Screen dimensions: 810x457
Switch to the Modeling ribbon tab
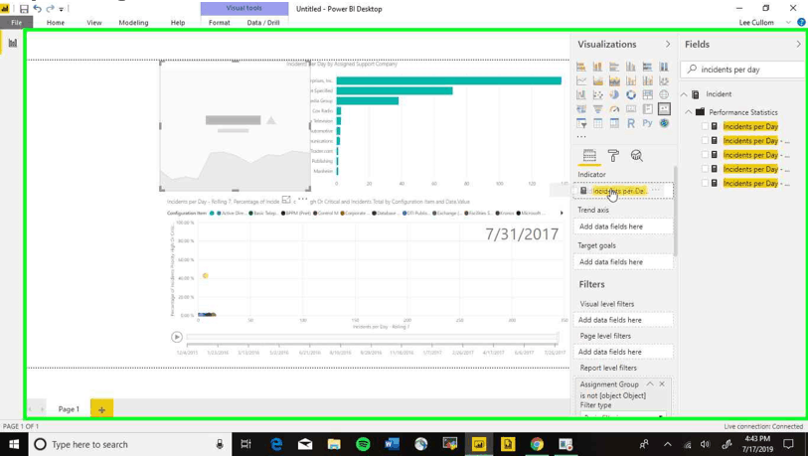pyautogui.click(x=133, y=23)
